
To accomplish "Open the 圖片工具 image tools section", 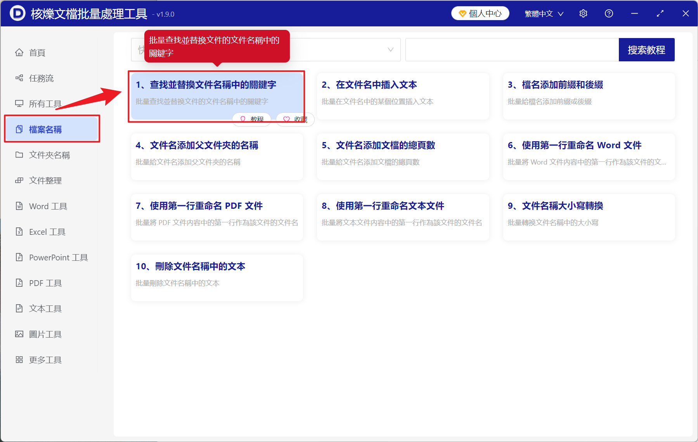I will click(x=45, y=334).
